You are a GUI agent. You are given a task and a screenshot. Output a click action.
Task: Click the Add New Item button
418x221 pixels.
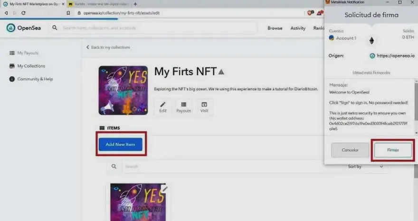click(121, 144)
